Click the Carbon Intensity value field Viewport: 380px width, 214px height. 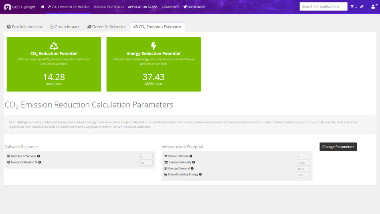pyautogui.click(x=303, y=163)
